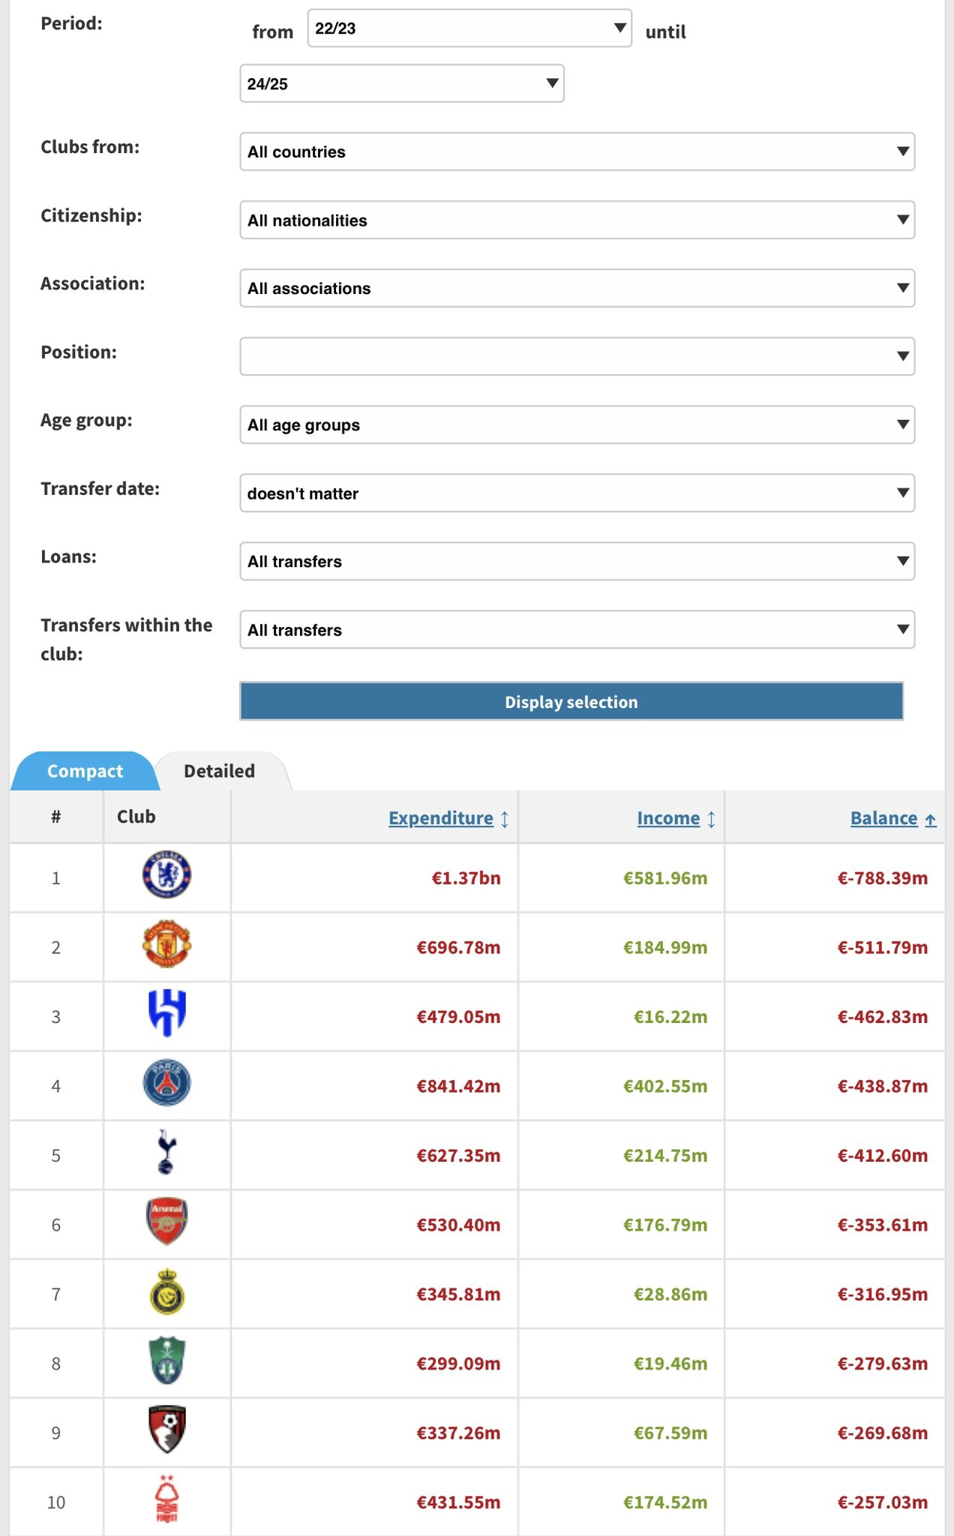Select the Arsenal club crest
Viewport: 954px width, 1536px height.
pyautogui.click(x=166, y=1222)
